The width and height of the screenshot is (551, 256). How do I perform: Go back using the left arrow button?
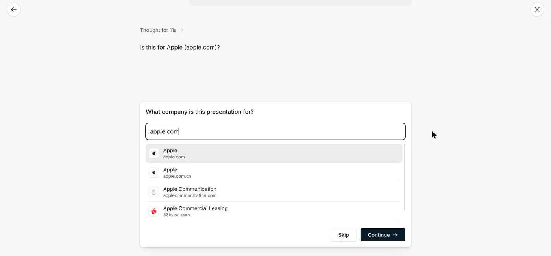click(14, 9)
